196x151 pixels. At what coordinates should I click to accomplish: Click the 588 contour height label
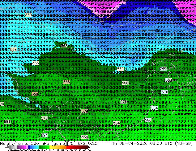pyautogui.click(x=148, y=120)
